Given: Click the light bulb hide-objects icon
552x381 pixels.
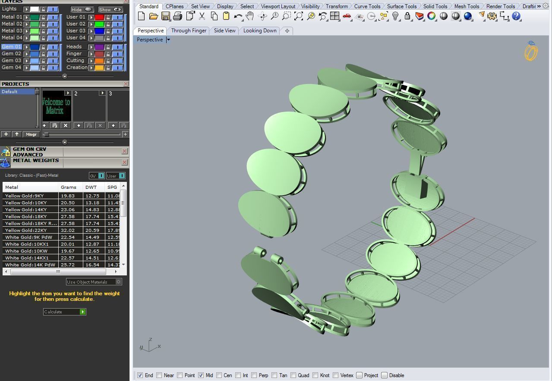Looking at the screenshot, I should [395, 16].
